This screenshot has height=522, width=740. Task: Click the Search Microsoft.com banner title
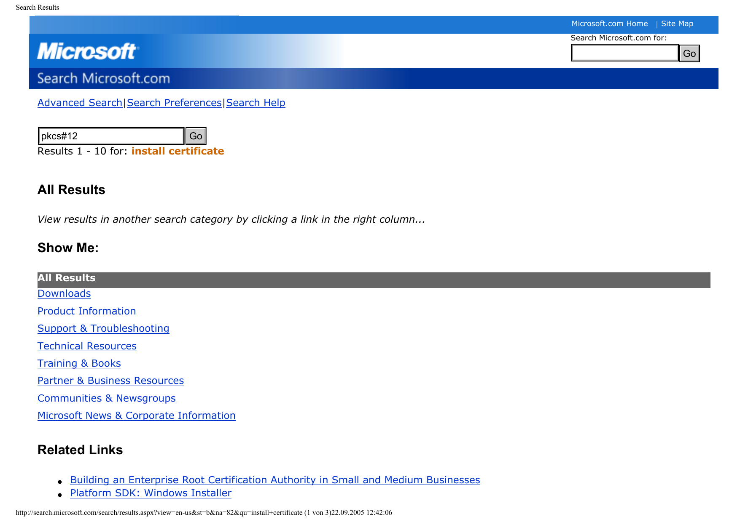103,79
